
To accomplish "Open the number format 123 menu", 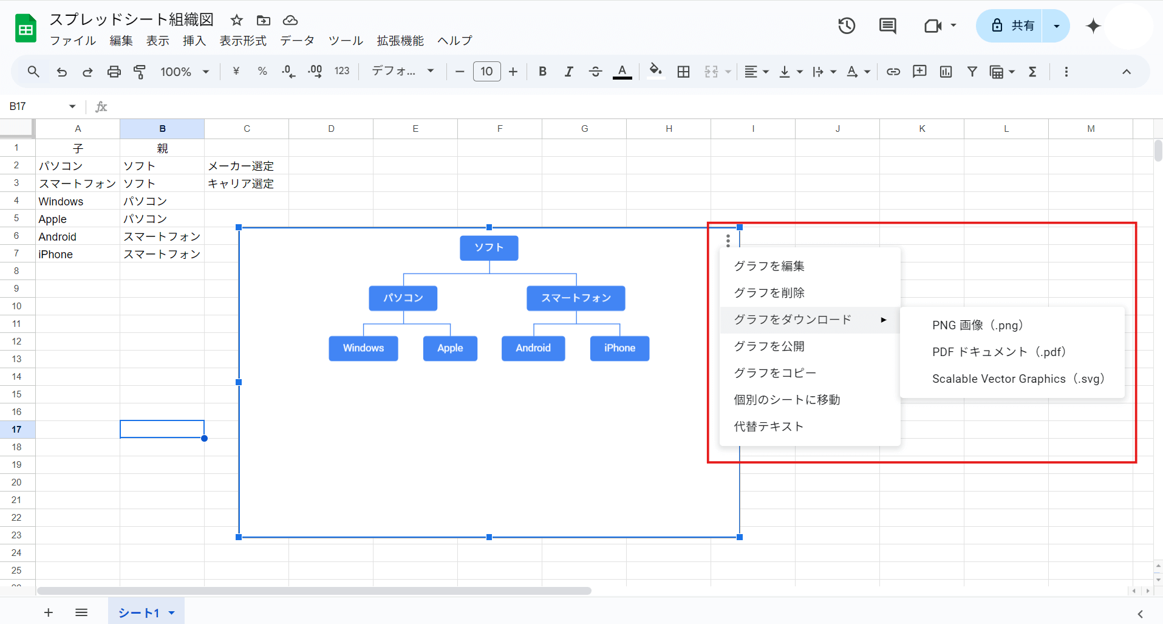I will click(x=342, y=71).
